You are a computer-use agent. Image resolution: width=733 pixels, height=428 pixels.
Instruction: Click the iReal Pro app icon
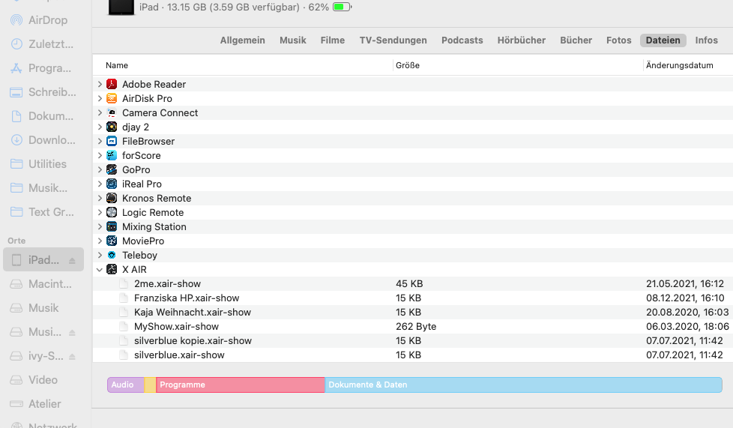[x=112, y=184]
